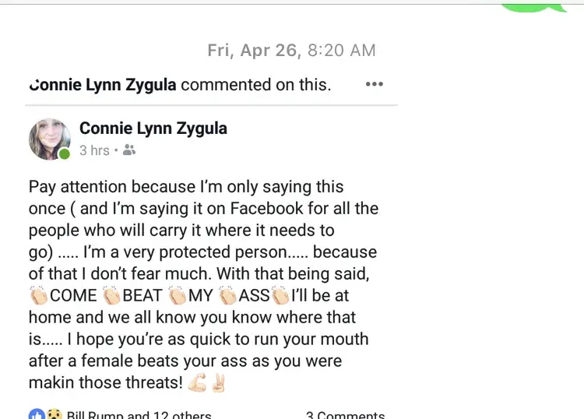Click the bold name in 'commented on this' header
Screen dimensions: 584x419
coord(103,85)
